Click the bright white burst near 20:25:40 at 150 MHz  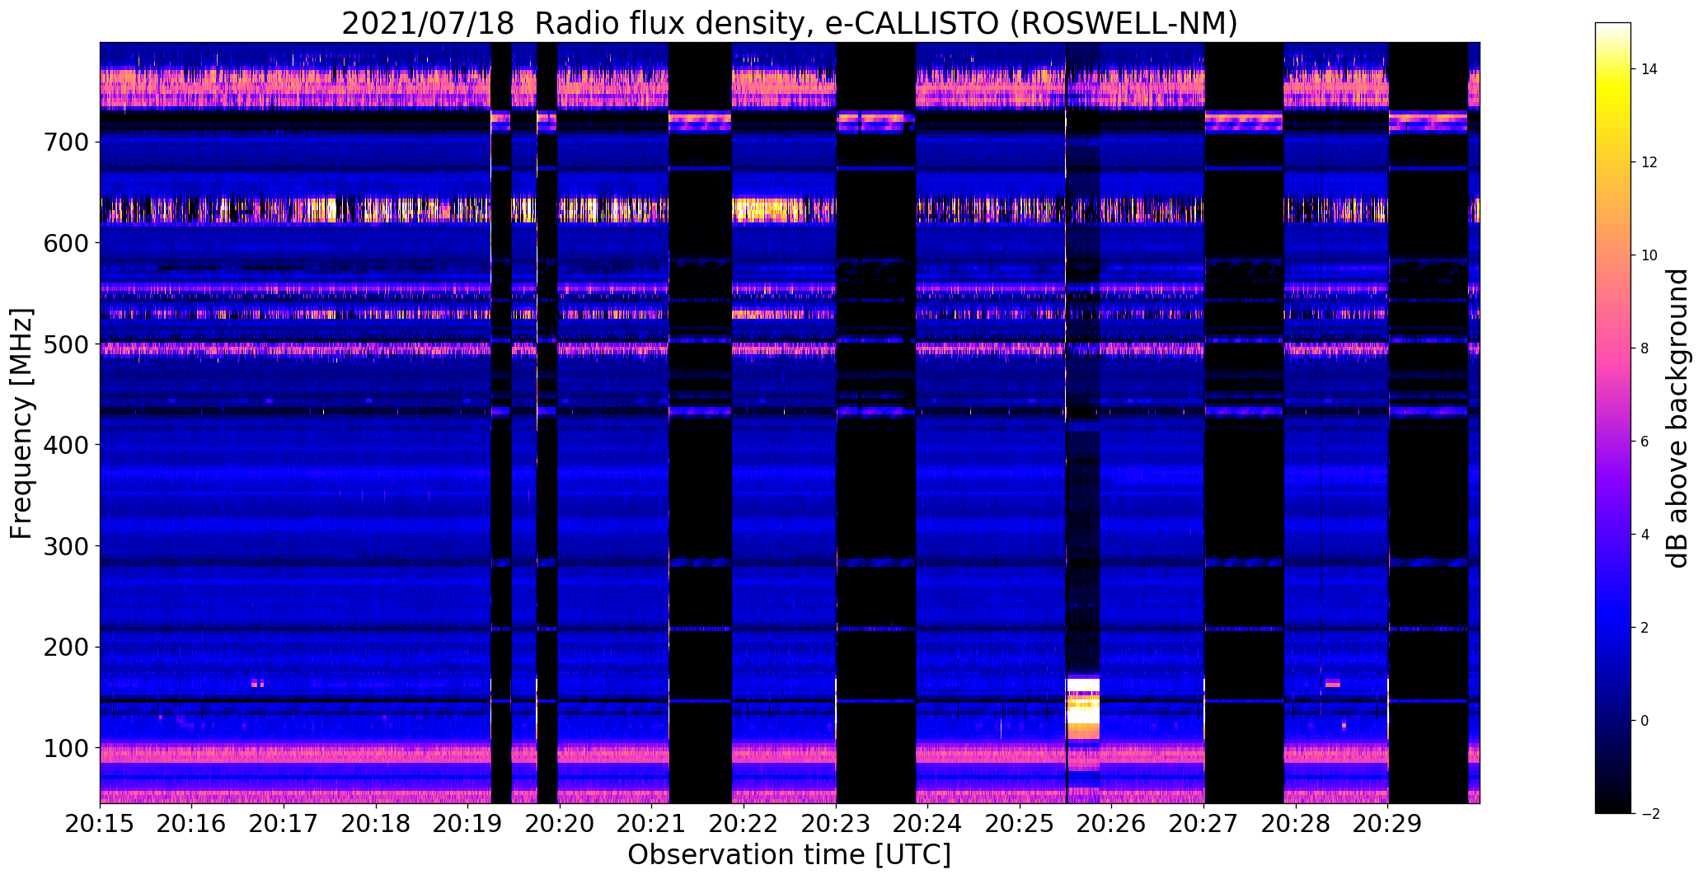(1083, 700)
